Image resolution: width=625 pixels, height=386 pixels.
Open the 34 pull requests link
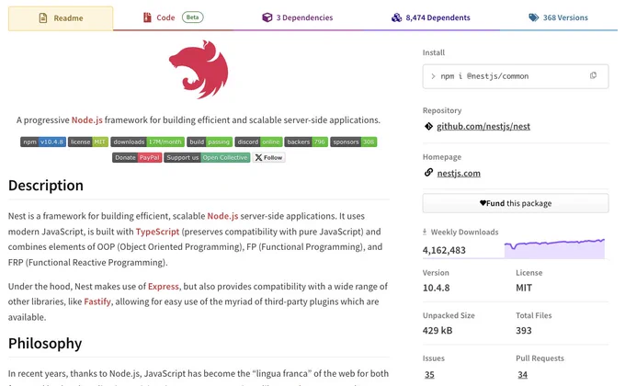pyautogui.click(x=522, y=374)
